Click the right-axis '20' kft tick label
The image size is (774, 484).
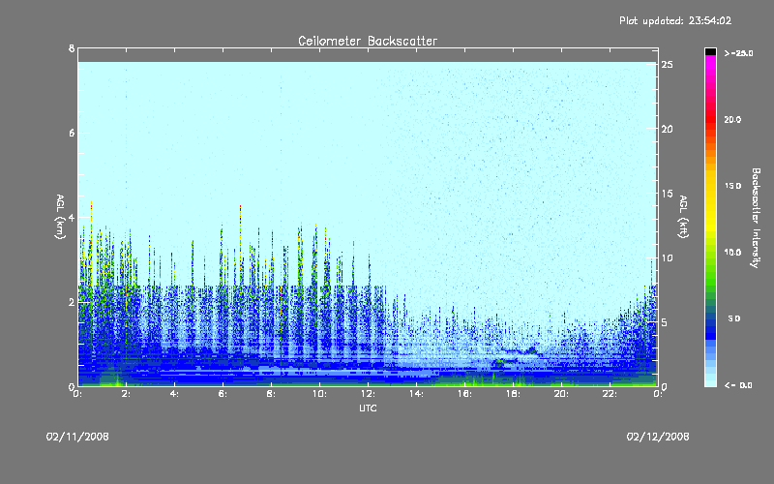(x=668, y=129)
